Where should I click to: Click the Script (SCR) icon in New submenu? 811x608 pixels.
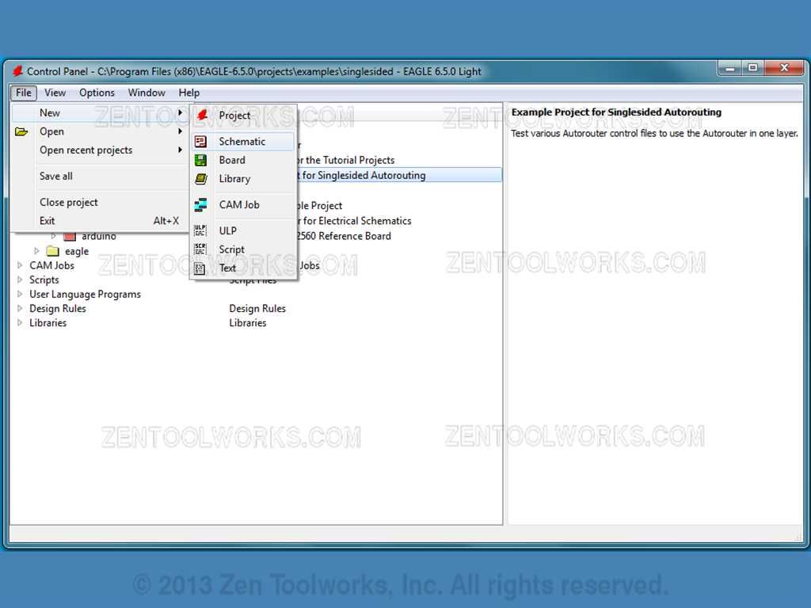(x=200, y=249)
